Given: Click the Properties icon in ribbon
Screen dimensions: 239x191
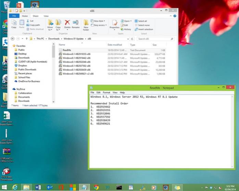Looking at the screenshot, I should (114, 24).
